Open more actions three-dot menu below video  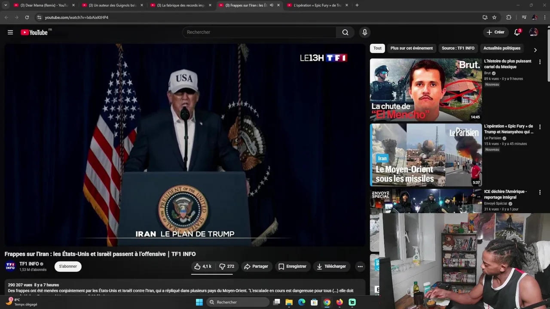coord(360,267)
